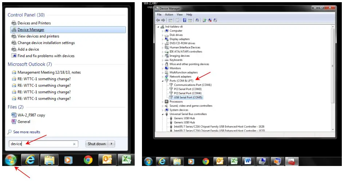Select Mice and other pointing devices node

(189, 64)
